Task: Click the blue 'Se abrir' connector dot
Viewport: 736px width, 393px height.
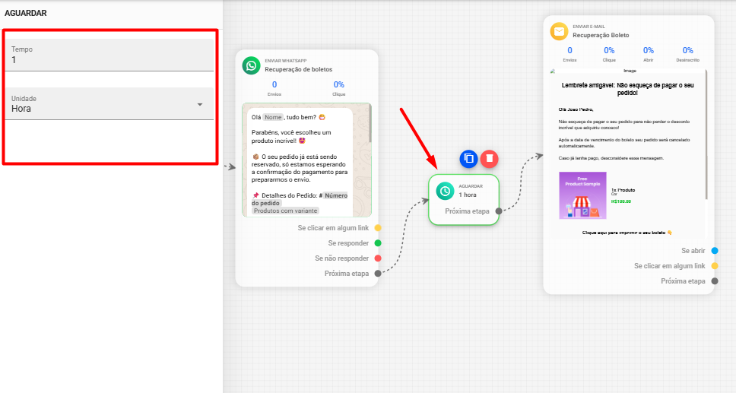Action: click(715, 251)
